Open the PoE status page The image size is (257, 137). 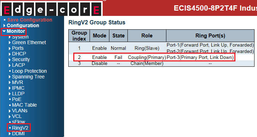click(x=17, y=100)
